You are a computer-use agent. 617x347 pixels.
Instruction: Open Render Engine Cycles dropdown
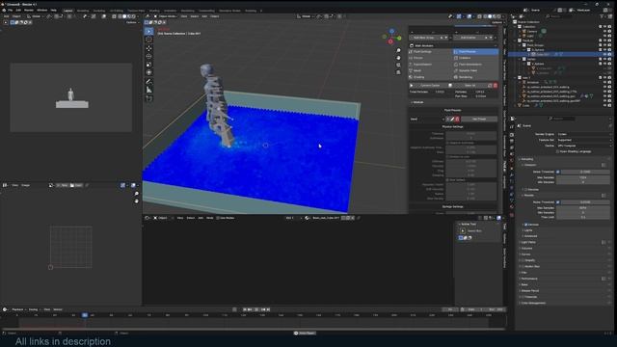coord(584,134)
